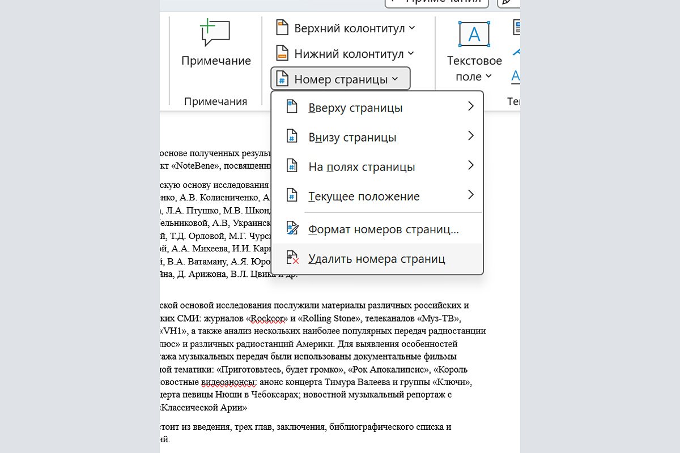Click the Примечания button at the top
680x453 pixels.
(x=437, y=3)
